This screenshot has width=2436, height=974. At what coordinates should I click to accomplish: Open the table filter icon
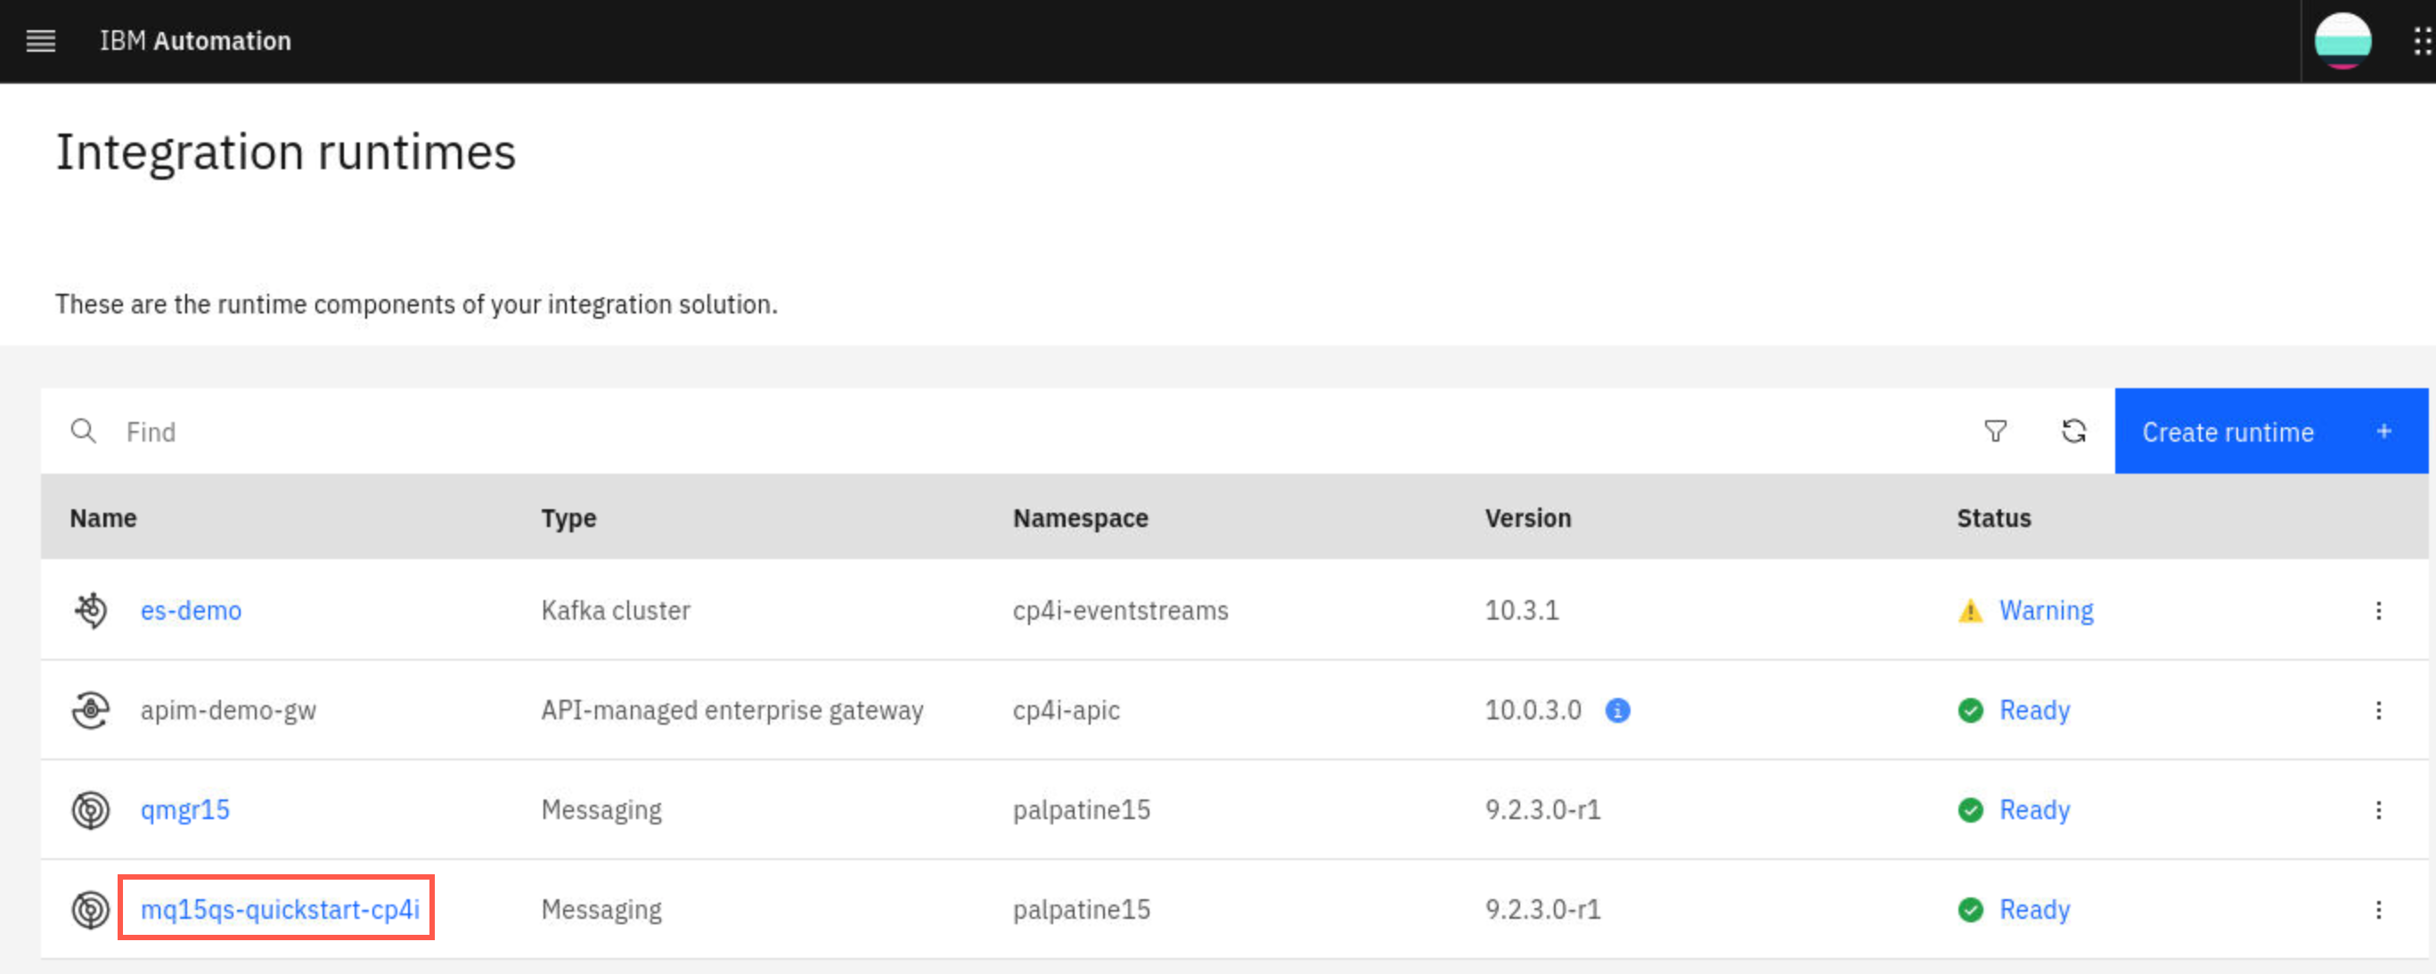coord(1995,431)
